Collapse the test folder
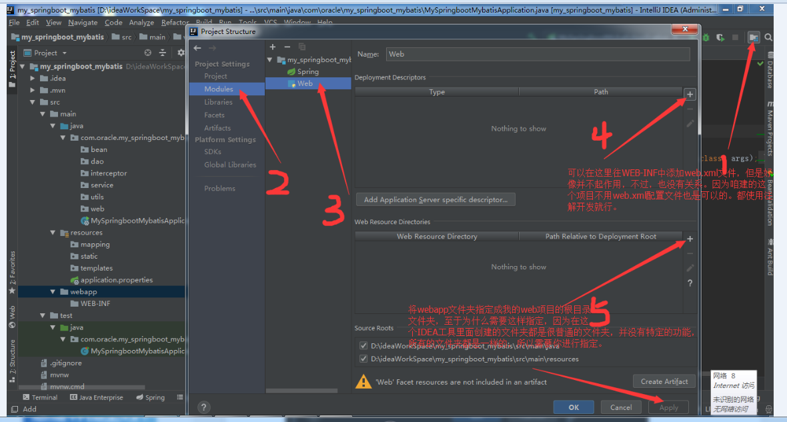 [42, 315]
